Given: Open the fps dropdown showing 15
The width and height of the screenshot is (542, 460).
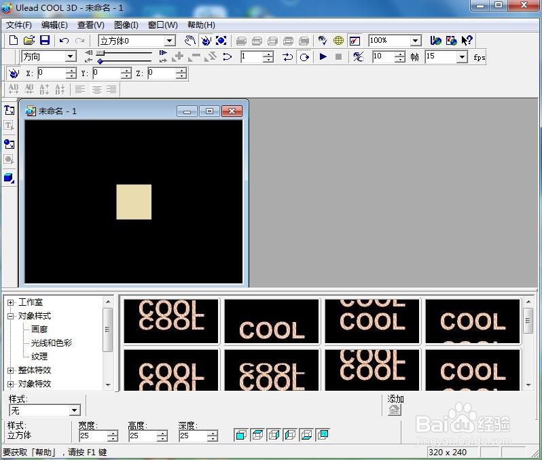Looking at the screenshot, I should 462,56.
